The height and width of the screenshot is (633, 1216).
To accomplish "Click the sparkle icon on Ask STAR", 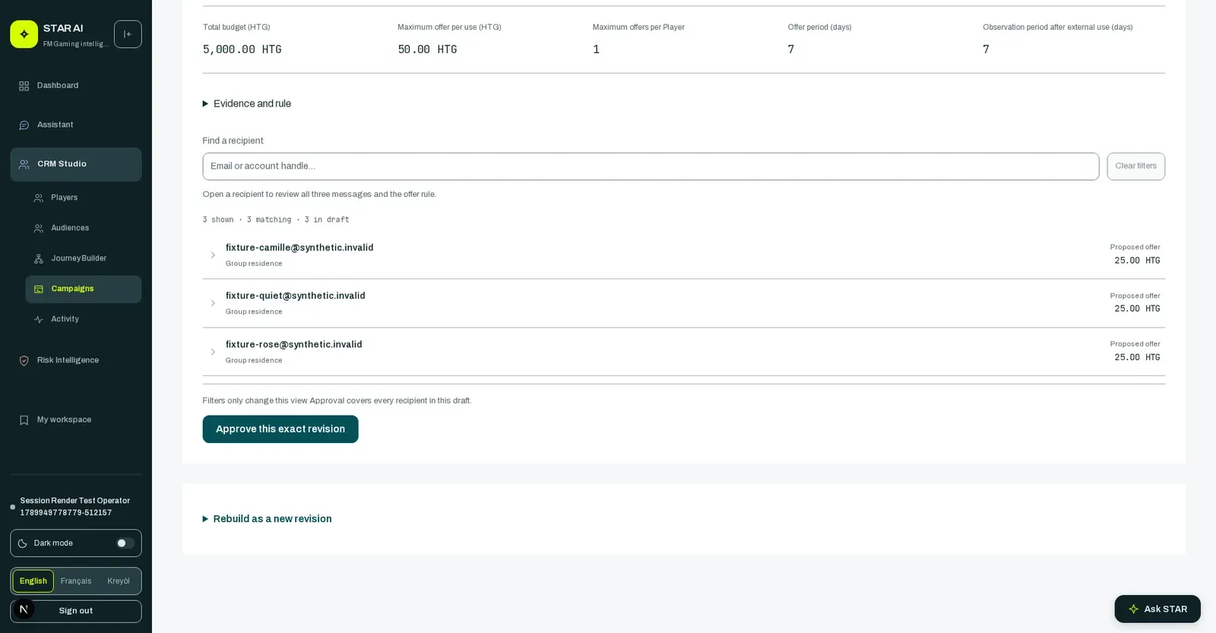I will click(x=1133, y=609).
